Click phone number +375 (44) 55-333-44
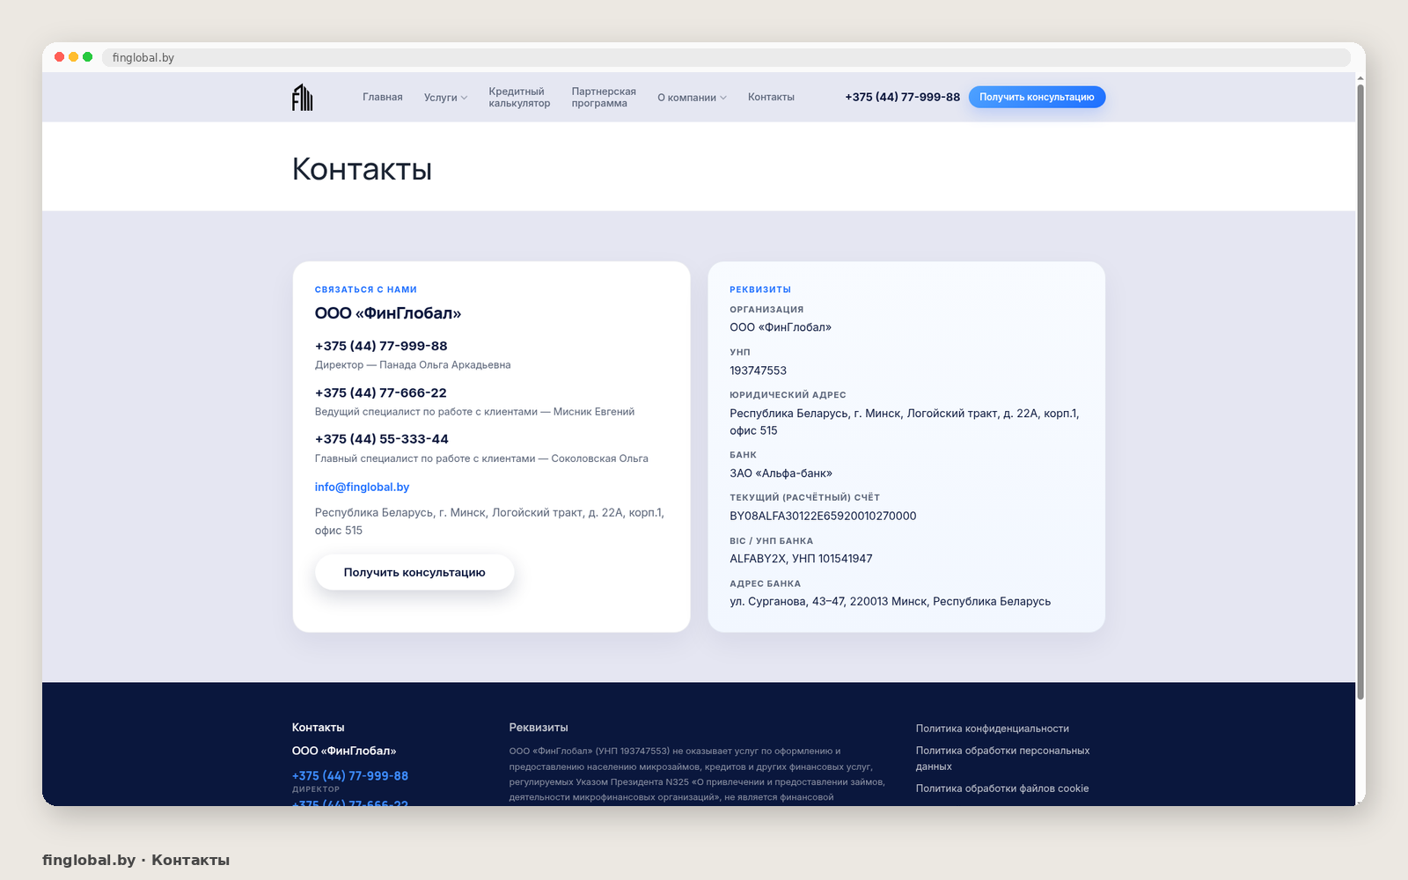 pos(382,438)
